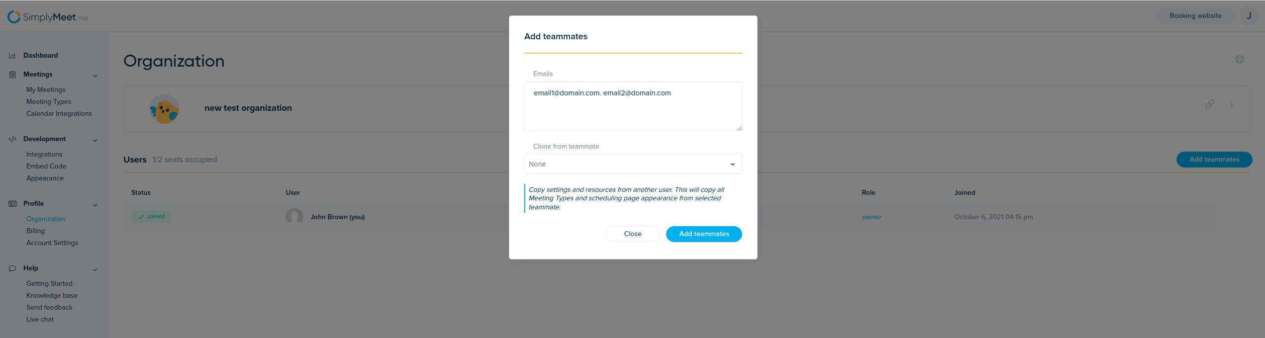Go to Billing in sidebar
This screenshot has width=1265, height=338.
point(35,231)
